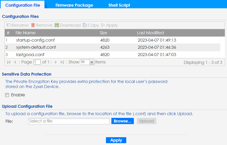Click the bottom Apply button
227x145 pixels.
coord(116,140)
